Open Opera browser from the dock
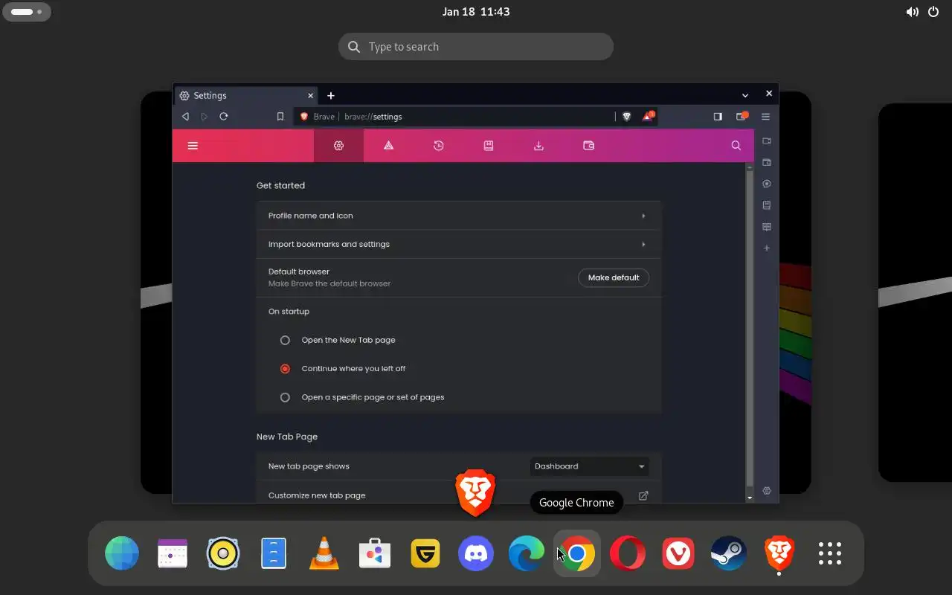This screenshot has height=595, width=952. pyautogui.click(x=628, y=553)
